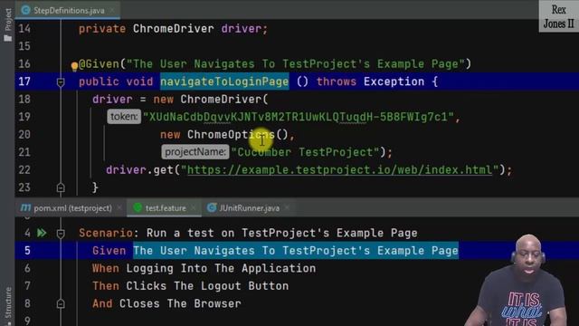Viewport: 579px width, 326px height.
Task: Close the pom.xml (testproject) tab
Action: click(x=119, y=208)
